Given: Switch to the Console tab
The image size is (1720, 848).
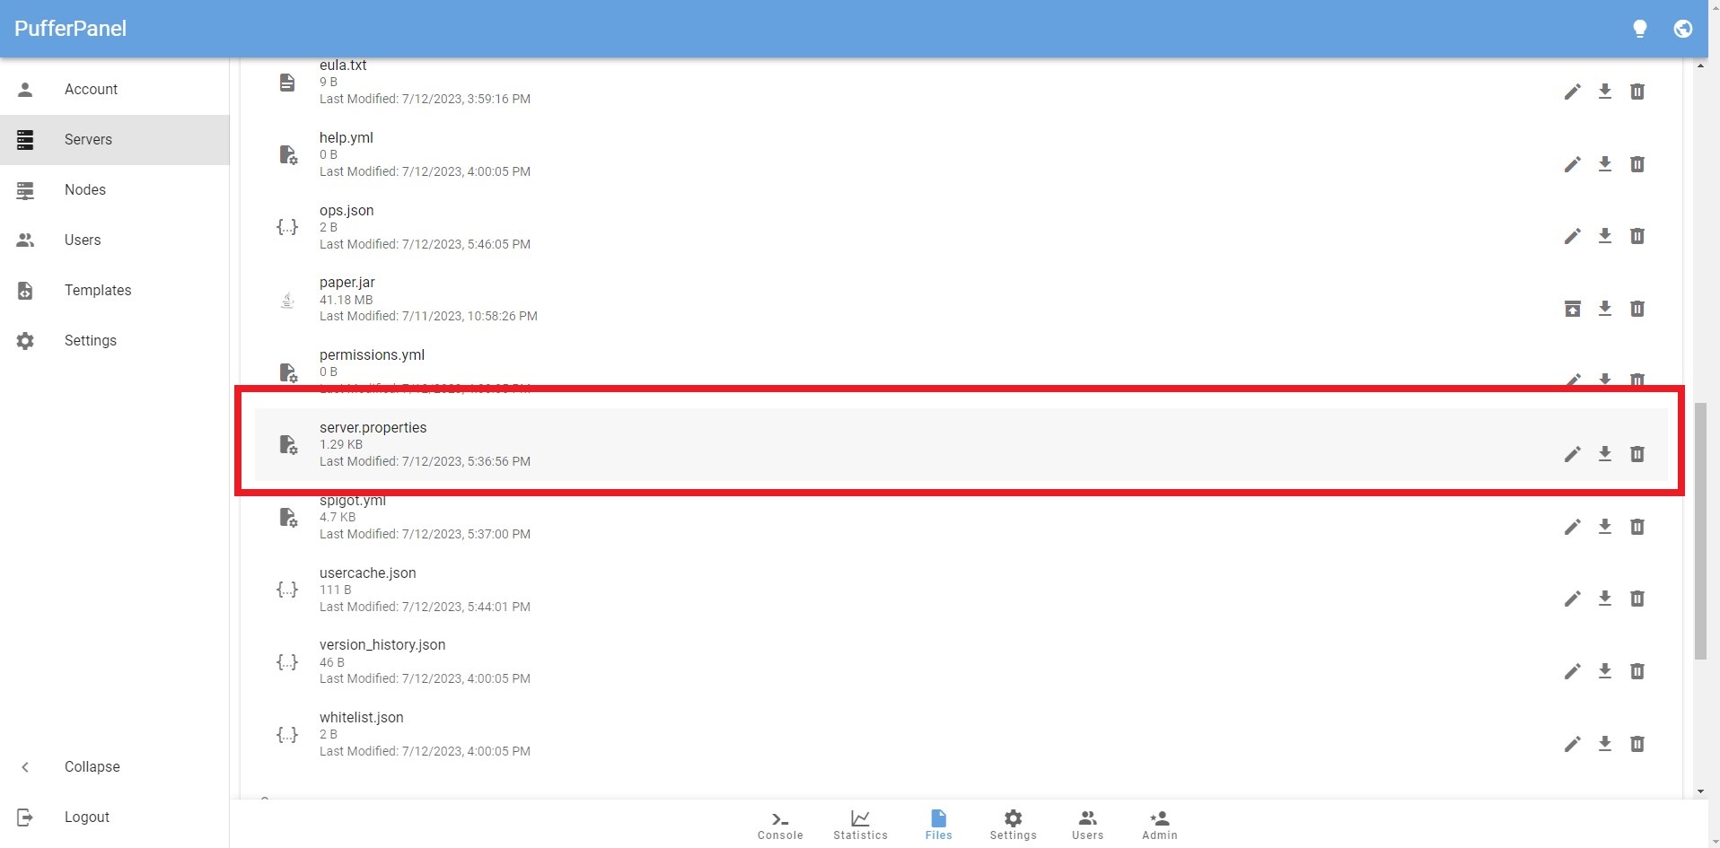Looking at the screenshot, I should click(x=779, y=825).
